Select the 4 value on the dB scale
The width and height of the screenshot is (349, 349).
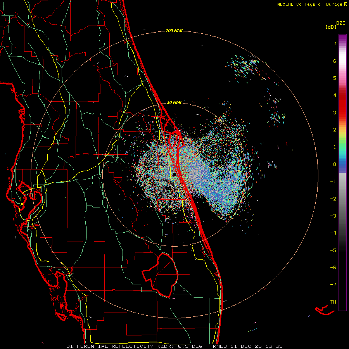335,95
